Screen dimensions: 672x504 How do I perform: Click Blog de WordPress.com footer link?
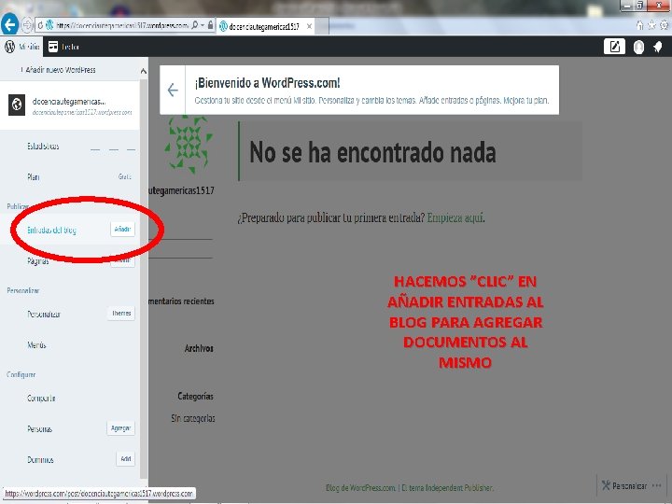360,488
